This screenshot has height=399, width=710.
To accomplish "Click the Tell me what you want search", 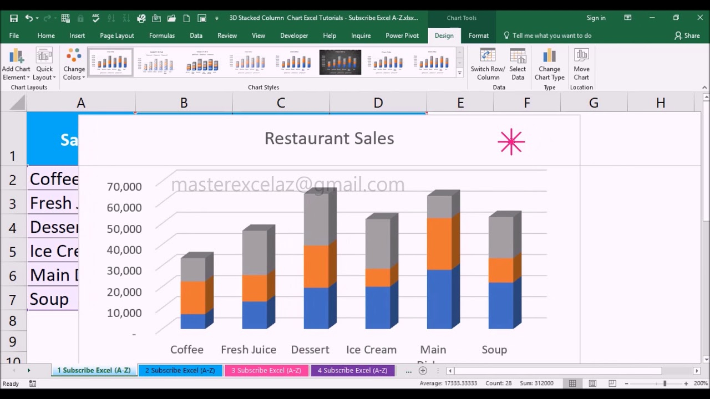I will pyautogui.click(x=547, y=35).
